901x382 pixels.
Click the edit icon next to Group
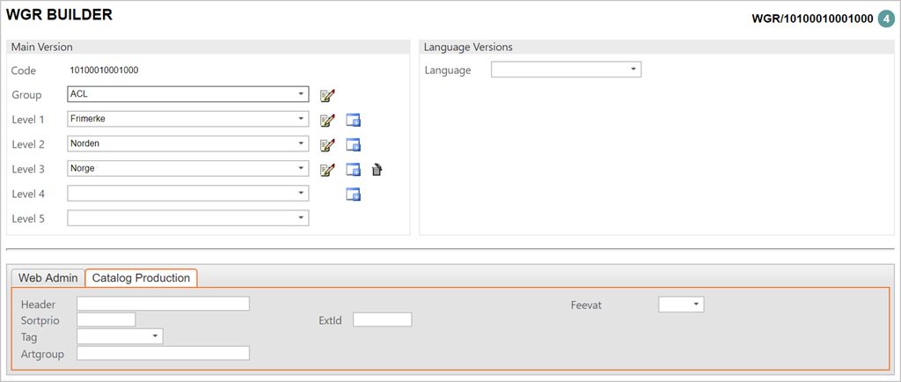click(x=328, y=95)
